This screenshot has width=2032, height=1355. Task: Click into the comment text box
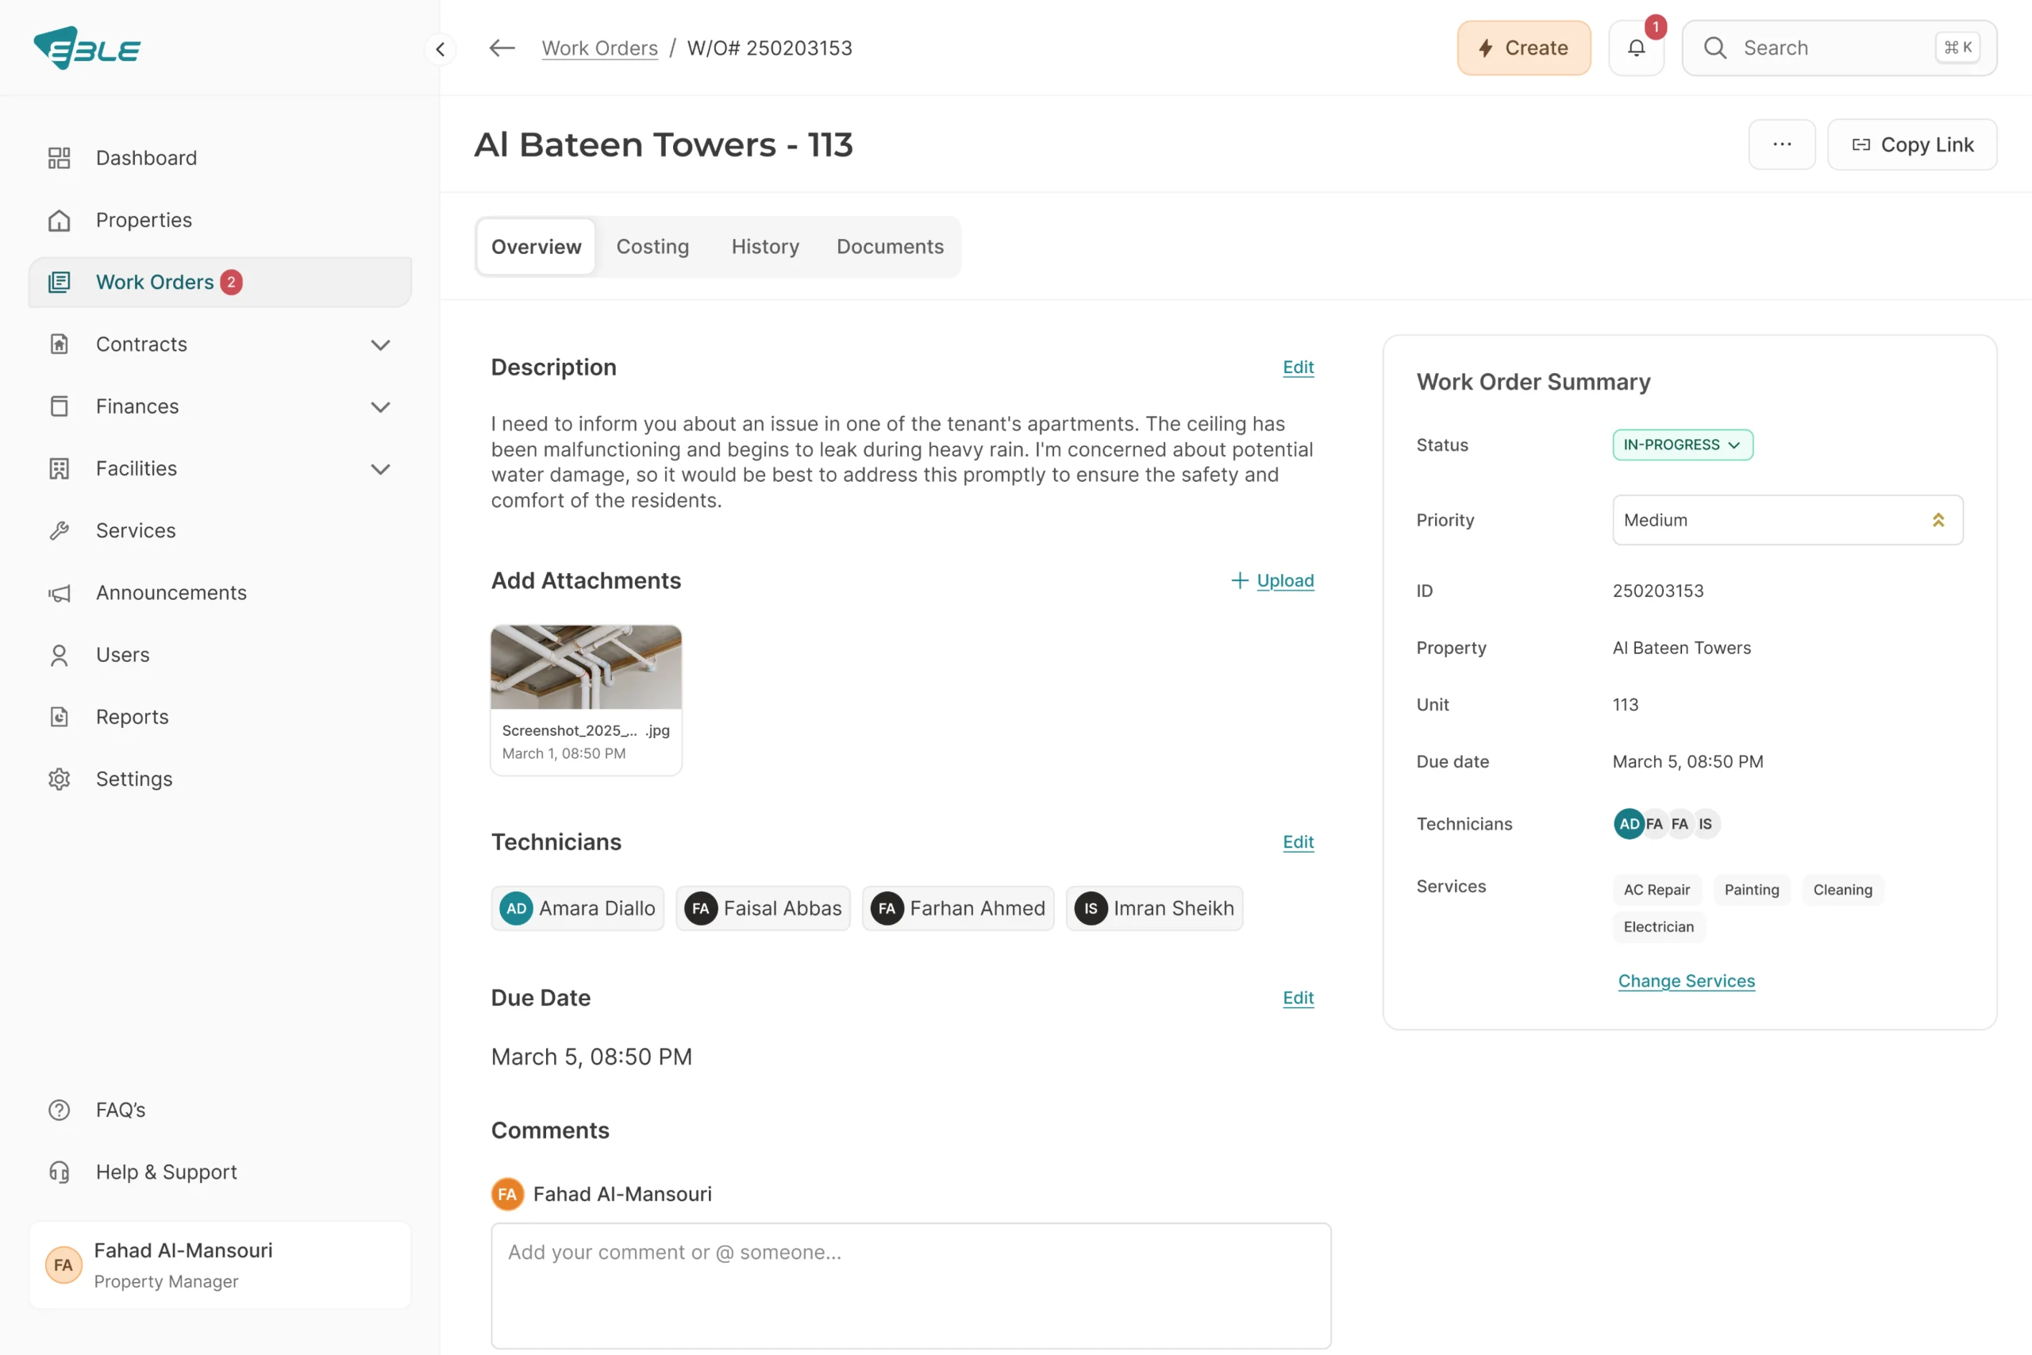click(910, 1284)
